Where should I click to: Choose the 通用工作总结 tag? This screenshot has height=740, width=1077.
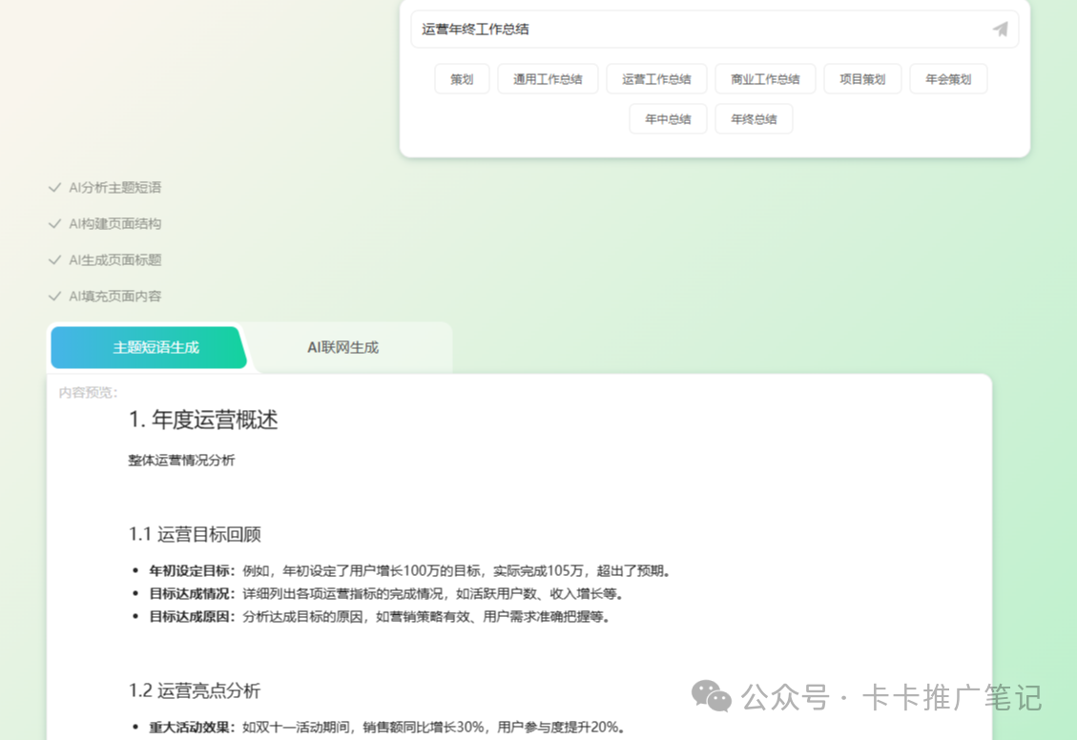coord(548,79)
